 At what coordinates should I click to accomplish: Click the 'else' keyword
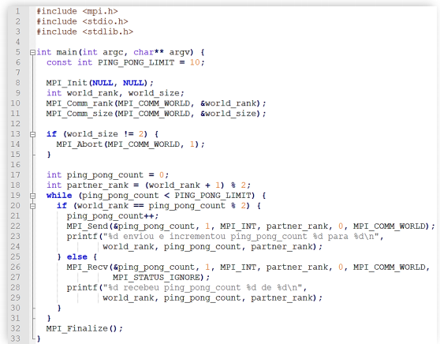[77, 257]
